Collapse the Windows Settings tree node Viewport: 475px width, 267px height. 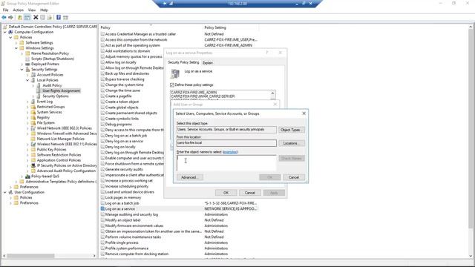pyautogui.click(x=16, y=48)
